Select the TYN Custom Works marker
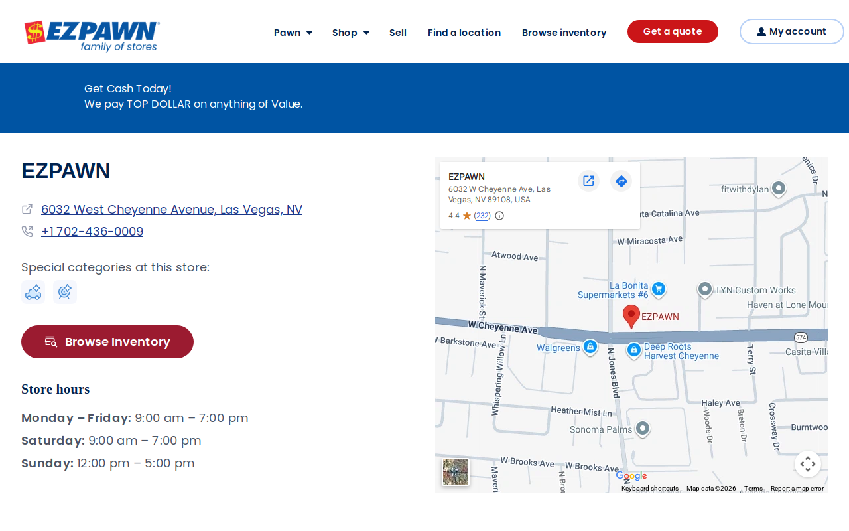849x531 pixels. (x=705, y=290)
